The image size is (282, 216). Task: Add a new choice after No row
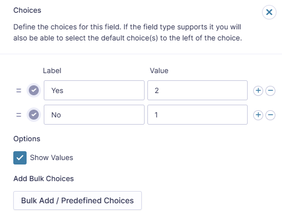tap(258, 115)
